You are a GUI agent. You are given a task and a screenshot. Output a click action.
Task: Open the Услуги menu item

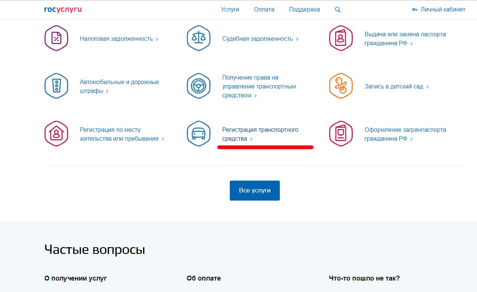(230, 10)
